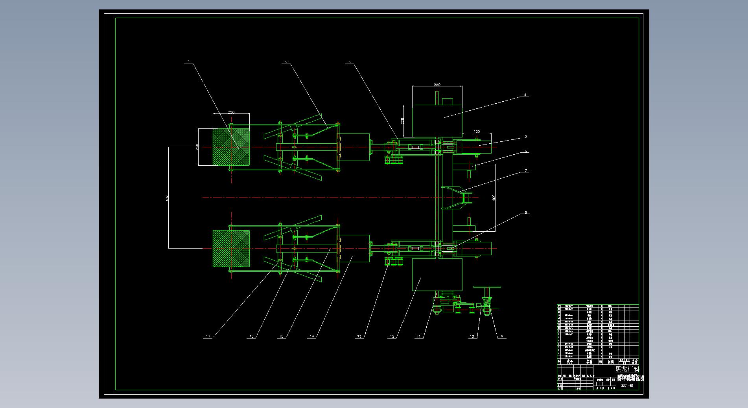
Task: Select the 备注 header cell in parts list
Action: (634, 361)
